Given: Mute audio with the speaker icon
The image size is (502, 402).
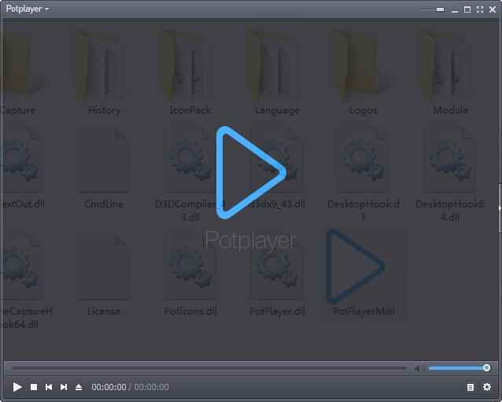Looking at the screenshot, I should click(419, 368).
